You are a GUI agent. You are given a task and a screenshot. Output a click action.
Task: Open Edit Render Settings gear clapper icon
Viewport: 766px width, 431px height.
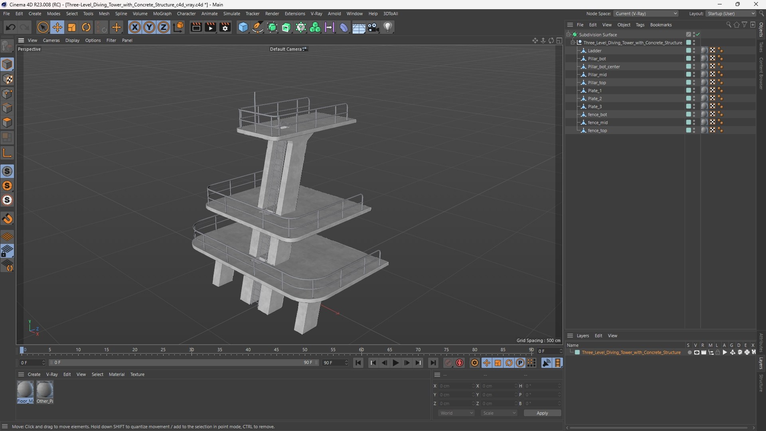(225, 27)
